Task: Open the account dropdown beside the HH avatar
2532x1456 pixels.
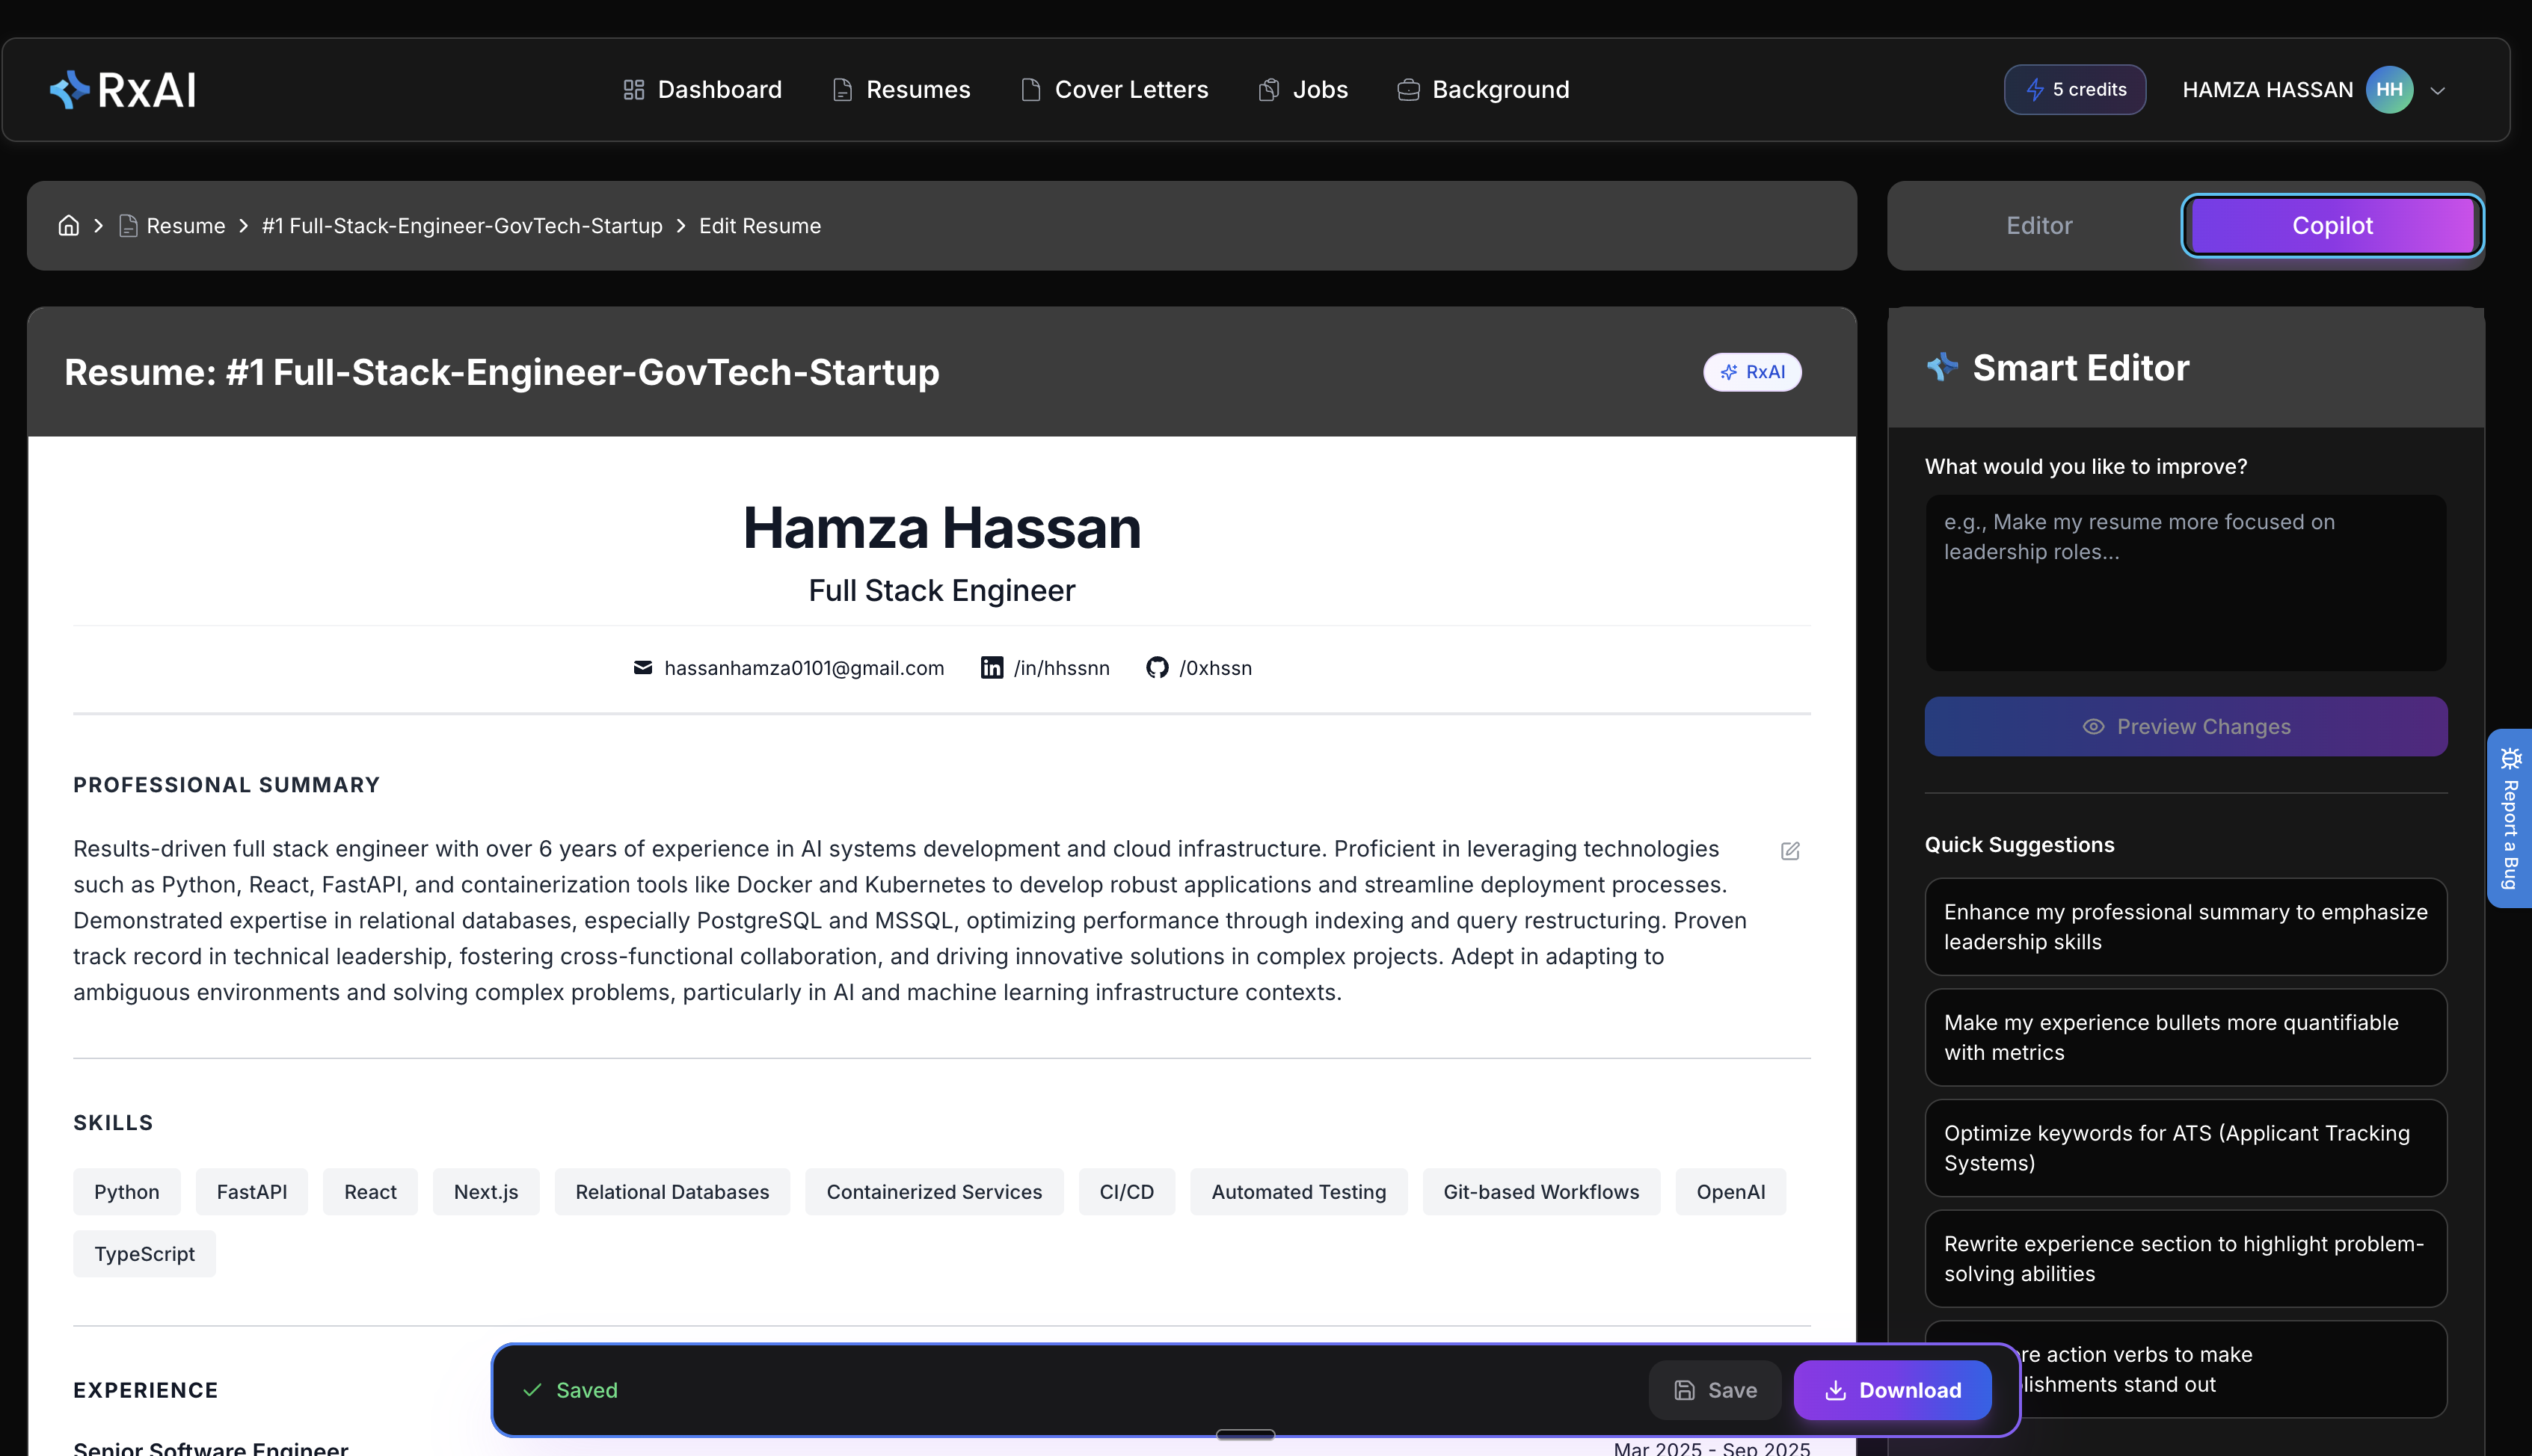Action: click(2436, 89)
